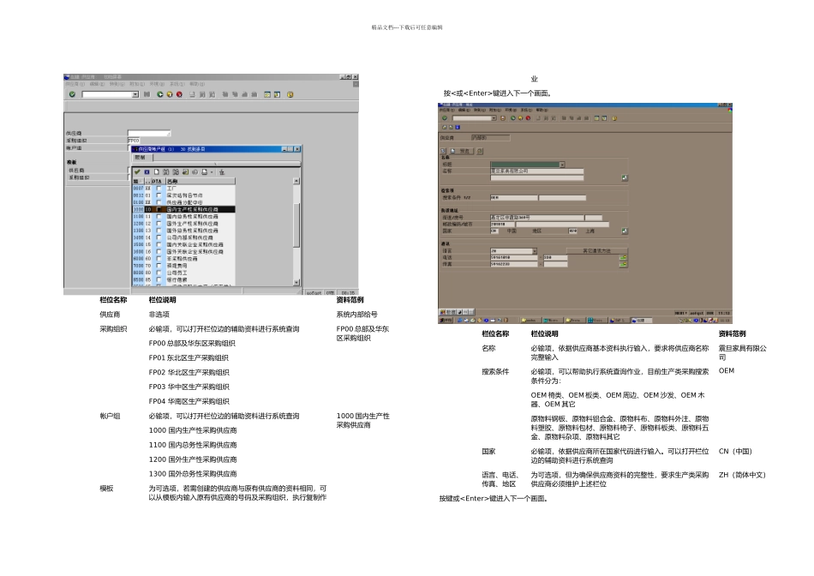Select list row 1600 国外关联企业采购供应商
The height and width of the screenshot is (576, 814).
click(183, 251)
